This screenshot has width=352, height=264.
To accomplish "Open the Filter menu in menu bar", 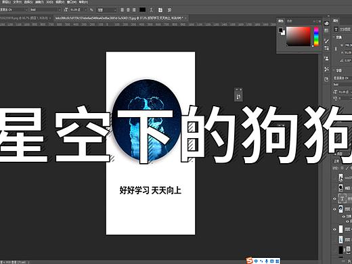I will 39,2.
